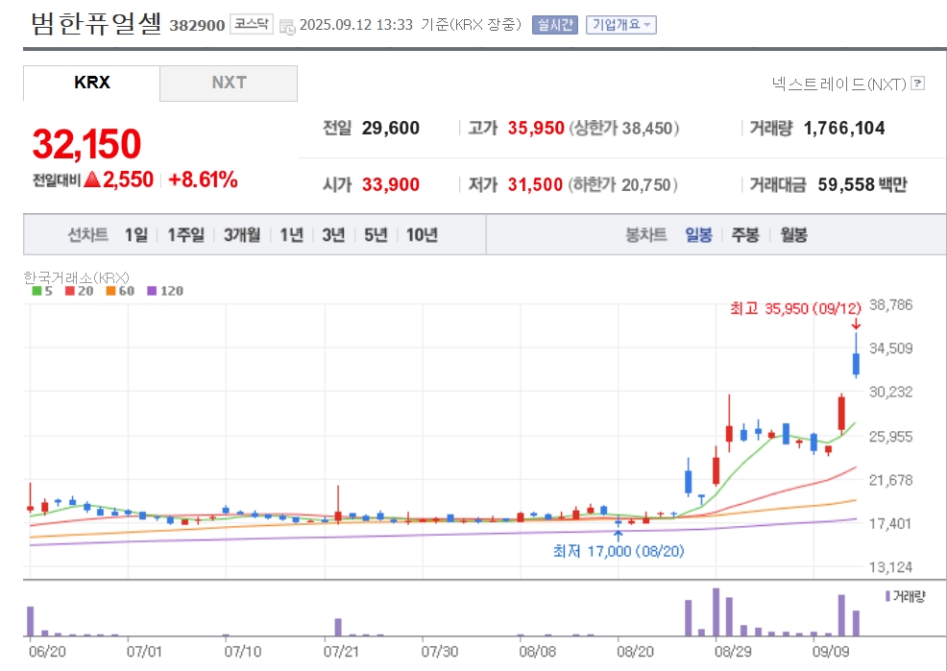Click the 거래량 volume legend marker
947x671 pixels.
point(905,597)
